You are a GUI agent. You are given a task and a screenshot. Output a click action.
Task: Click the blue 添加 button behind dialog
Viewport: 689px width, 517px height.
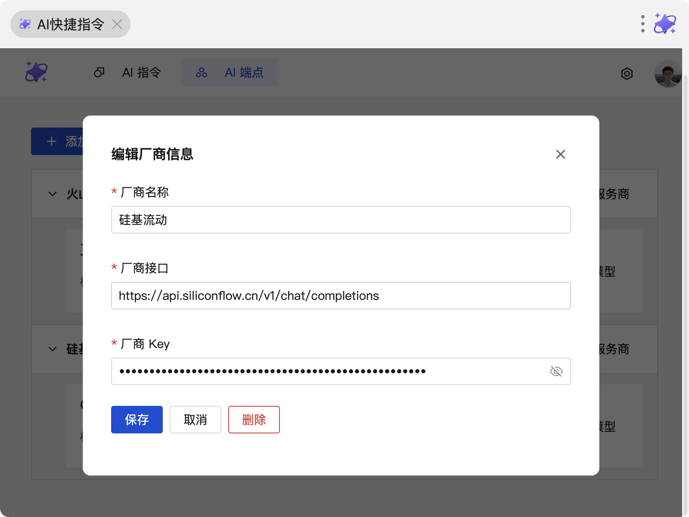(x=57, y=141)
